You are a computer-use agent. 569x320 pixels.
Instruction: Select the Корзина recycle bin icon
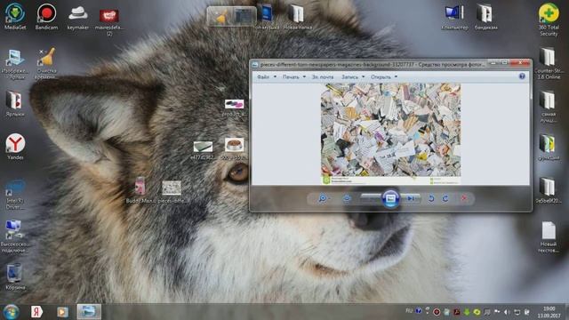tap(15, 277)
